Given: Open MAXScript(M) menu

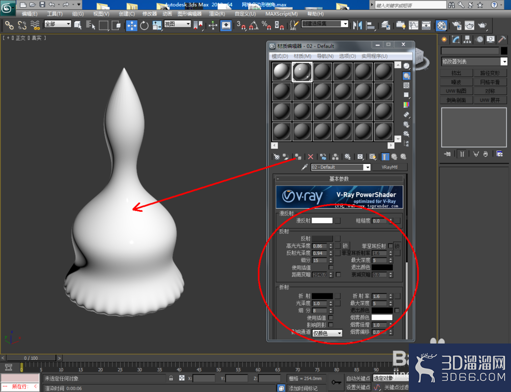Looking at the screenshot, I should pos(281,14).
